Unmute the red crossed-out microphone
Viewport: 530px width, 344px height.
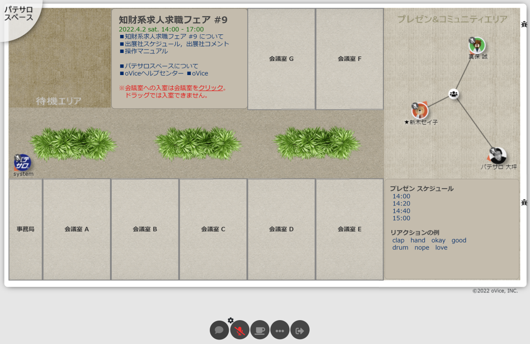coord(239,330)
